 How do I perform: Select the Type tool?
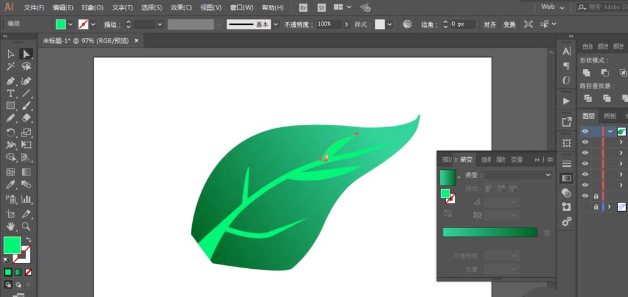[11, 93]
